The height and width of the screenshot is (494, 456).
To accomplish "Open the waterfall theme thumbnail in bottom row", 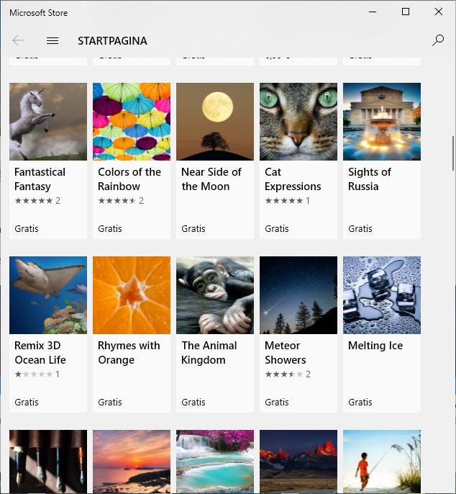I will (215, 462).
